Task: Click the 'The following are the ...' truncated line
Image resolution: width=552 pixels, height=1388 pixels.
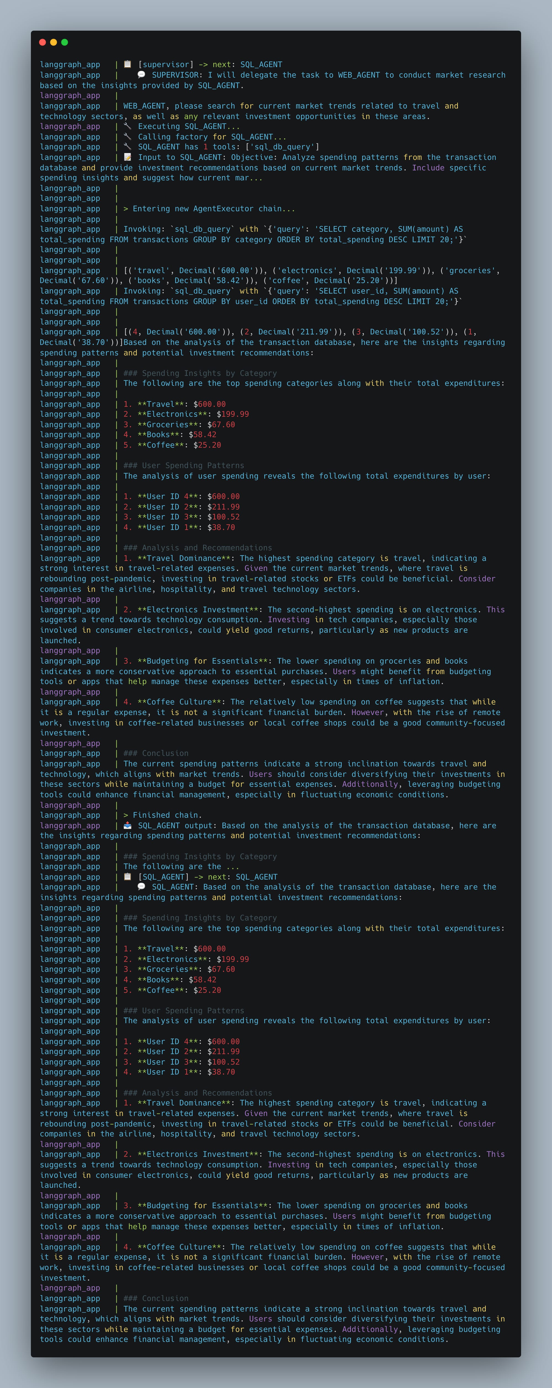Action: click(181, 866)
